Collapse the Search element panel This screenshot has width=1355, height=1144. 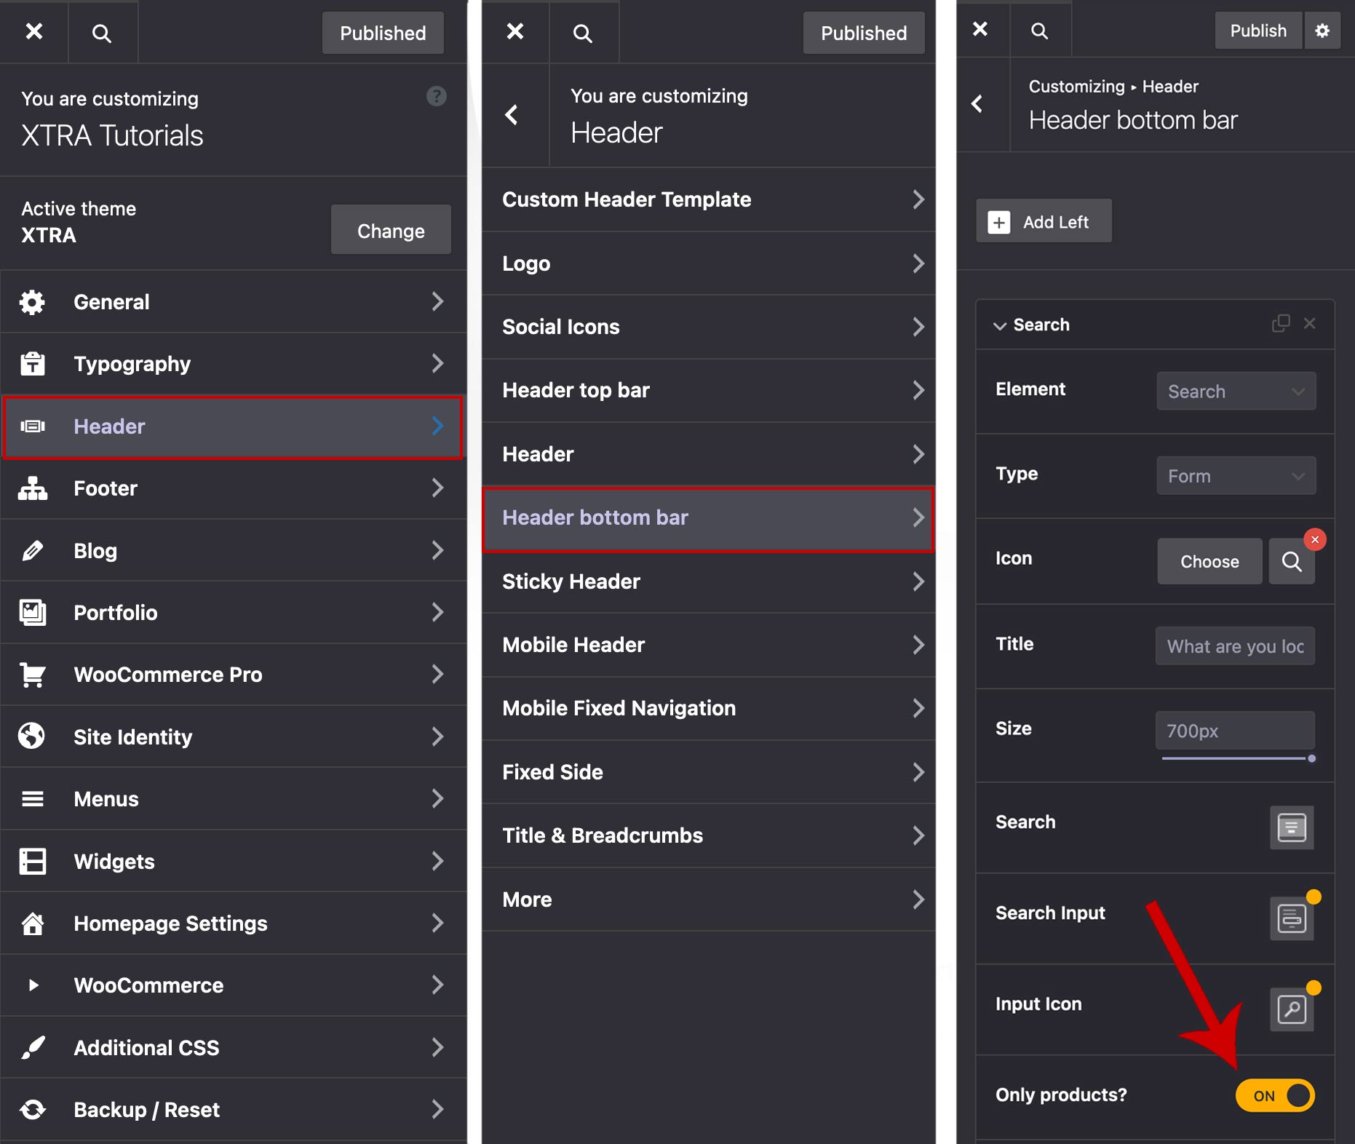tap(1000, 325)
